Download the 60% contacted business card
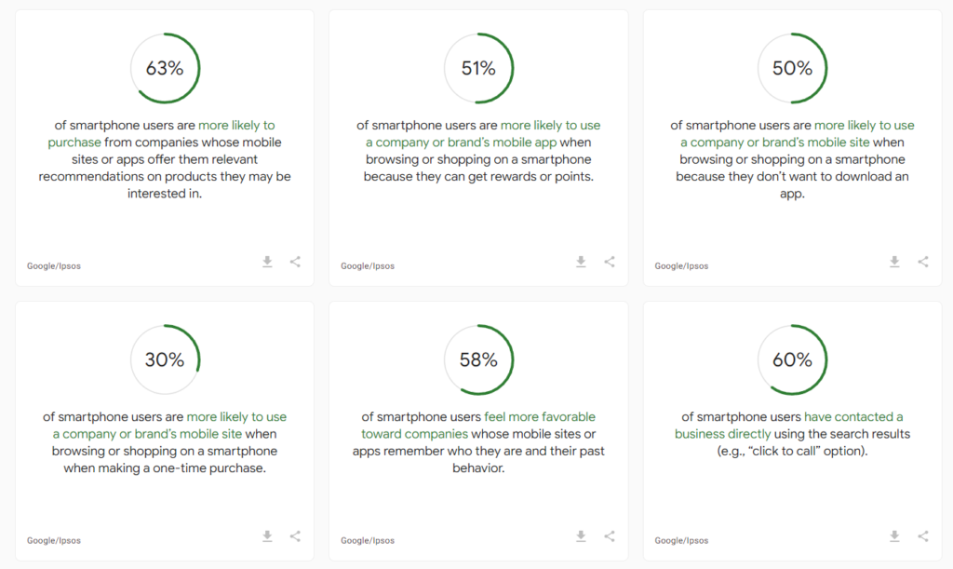 (894, 536)
